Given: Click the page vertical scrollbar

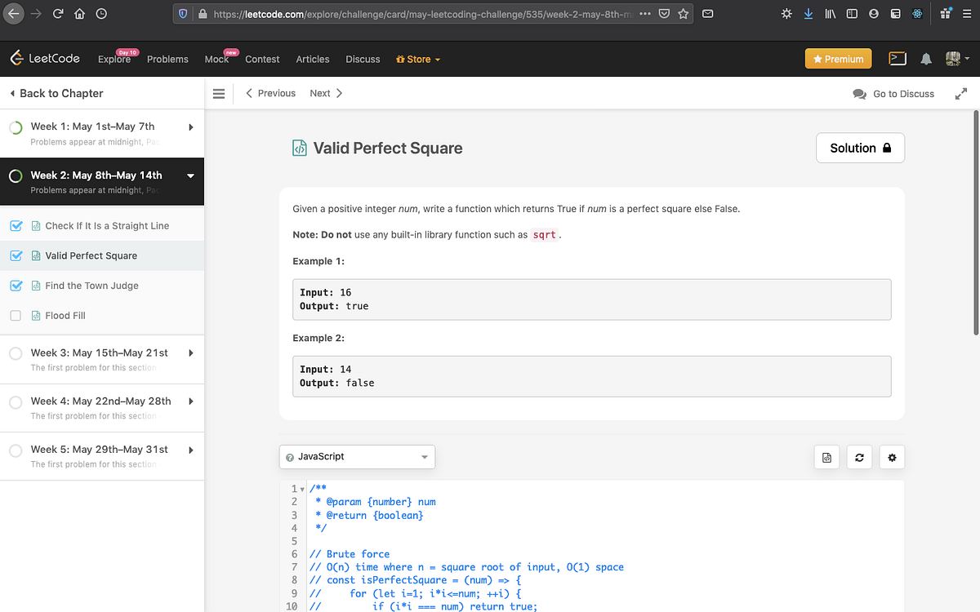Looking at the screenshot, I should 976,220.
